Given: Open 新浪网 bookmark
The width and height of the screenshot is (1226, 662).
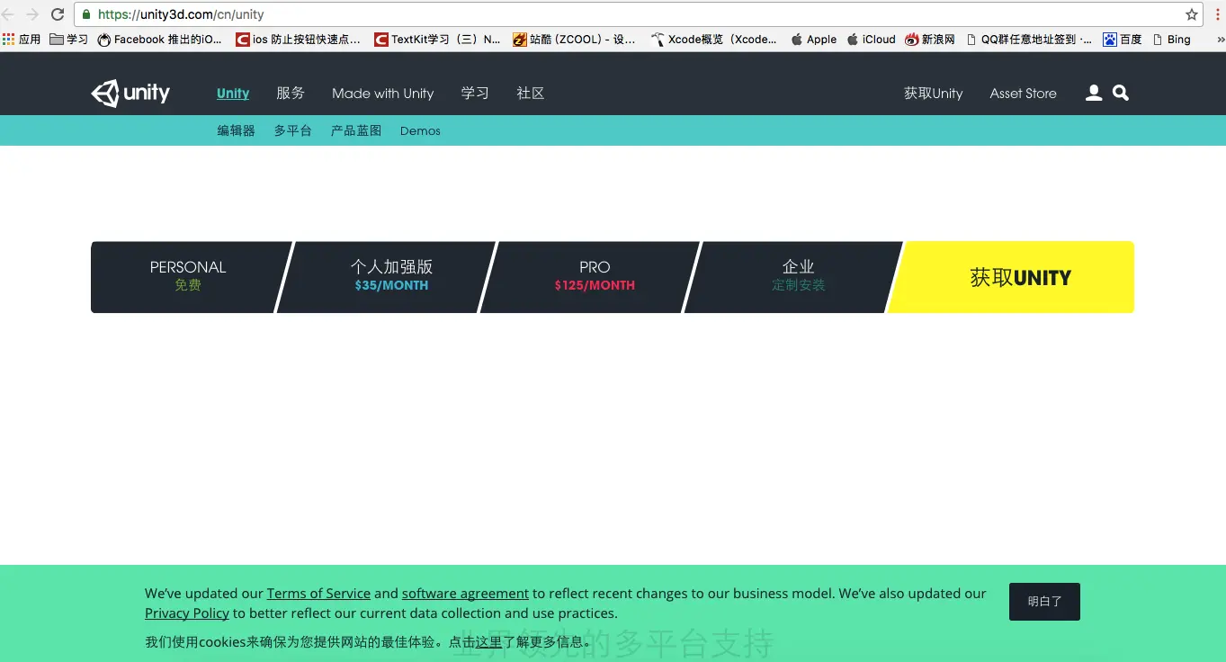Looking at the screenshot, I should click(931, 40).
